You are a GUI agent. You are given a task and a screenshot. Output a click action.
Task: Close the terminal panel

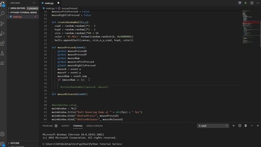[258, 126]
